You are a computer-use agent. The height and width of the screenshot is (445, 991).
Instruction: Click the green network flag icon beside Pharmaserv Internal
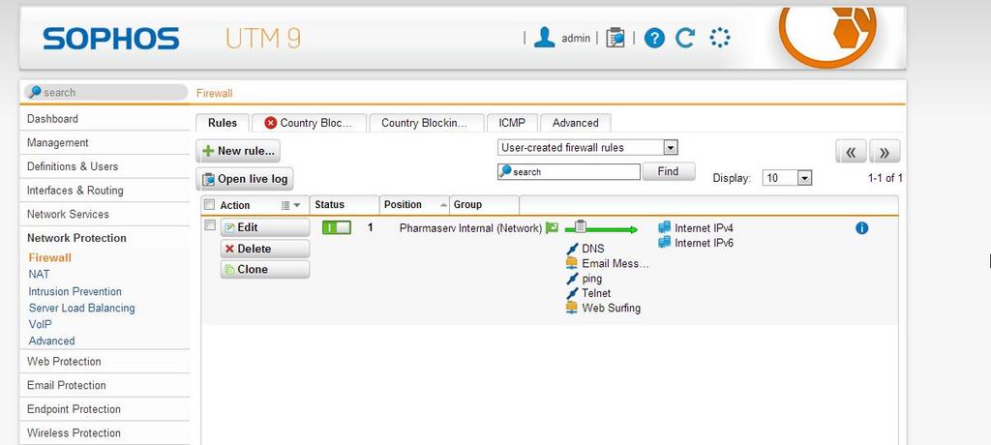552,227
